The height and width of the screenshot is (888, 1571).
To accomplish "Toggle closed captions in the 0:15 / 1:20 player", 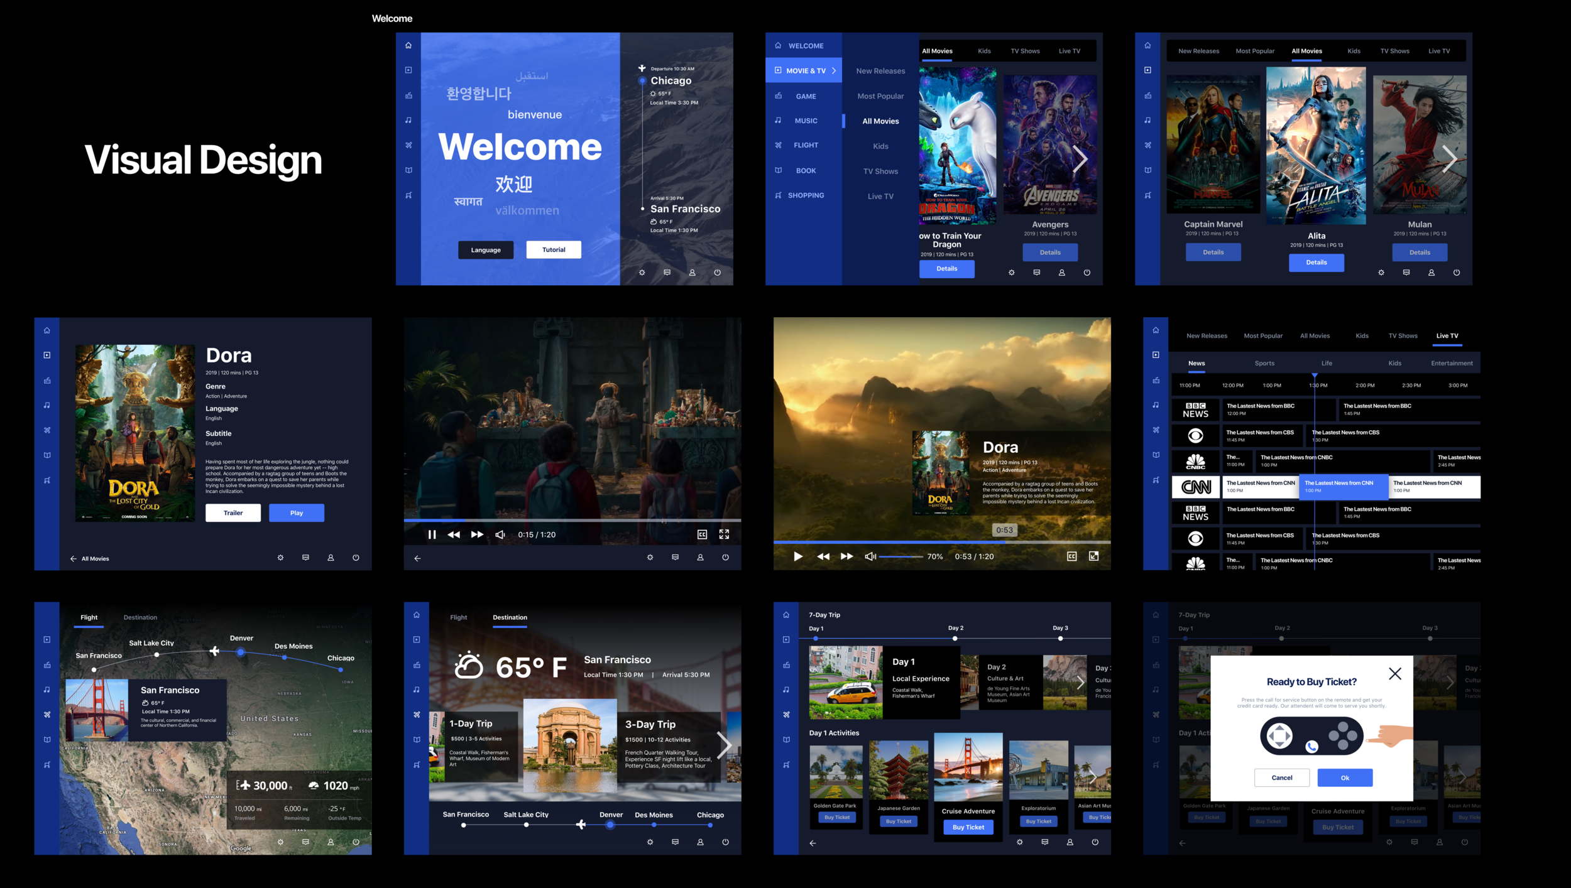I will pos(702,534).
